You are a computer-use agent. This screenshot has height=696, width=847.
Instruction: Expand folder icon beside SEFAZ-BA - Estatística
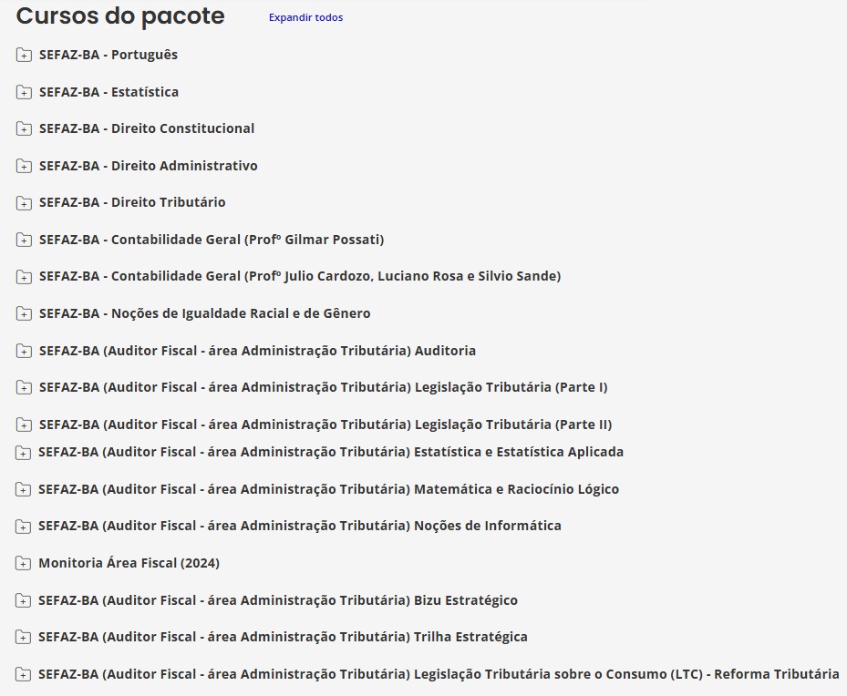(24, 92)
